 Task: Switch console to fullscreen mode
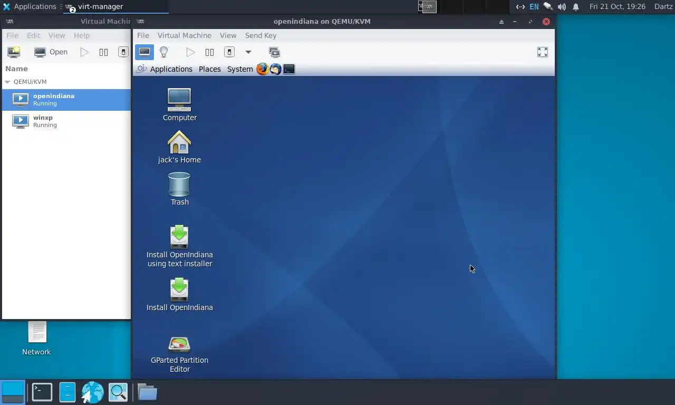point(543,52)
